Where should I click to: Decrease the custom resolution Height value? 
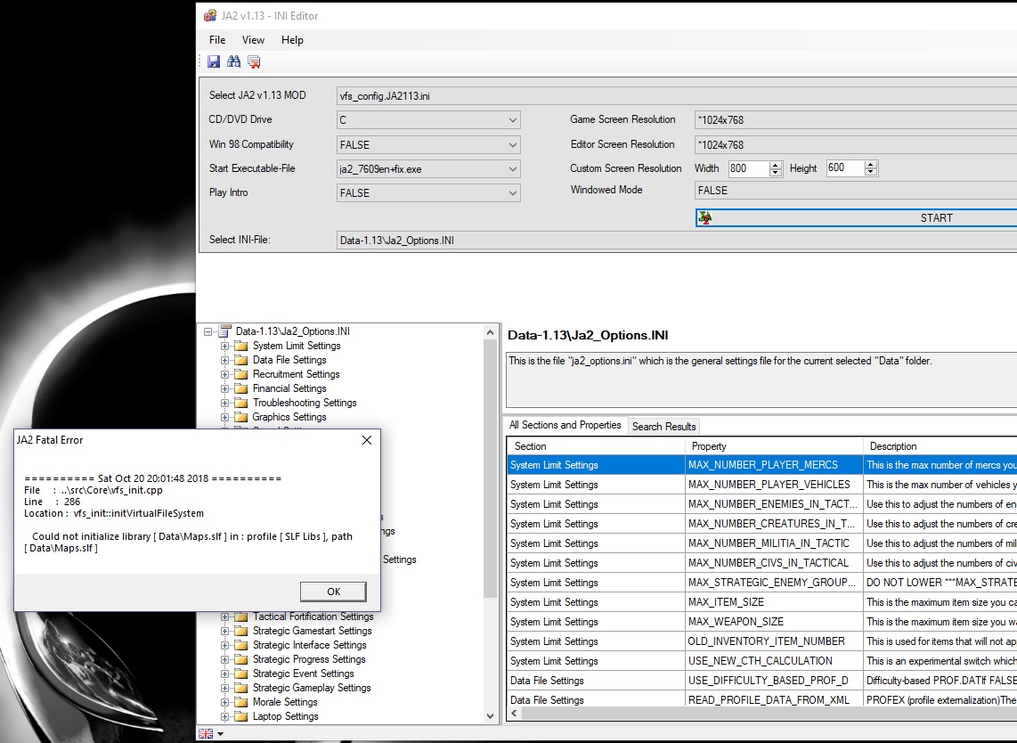(871, 173)
